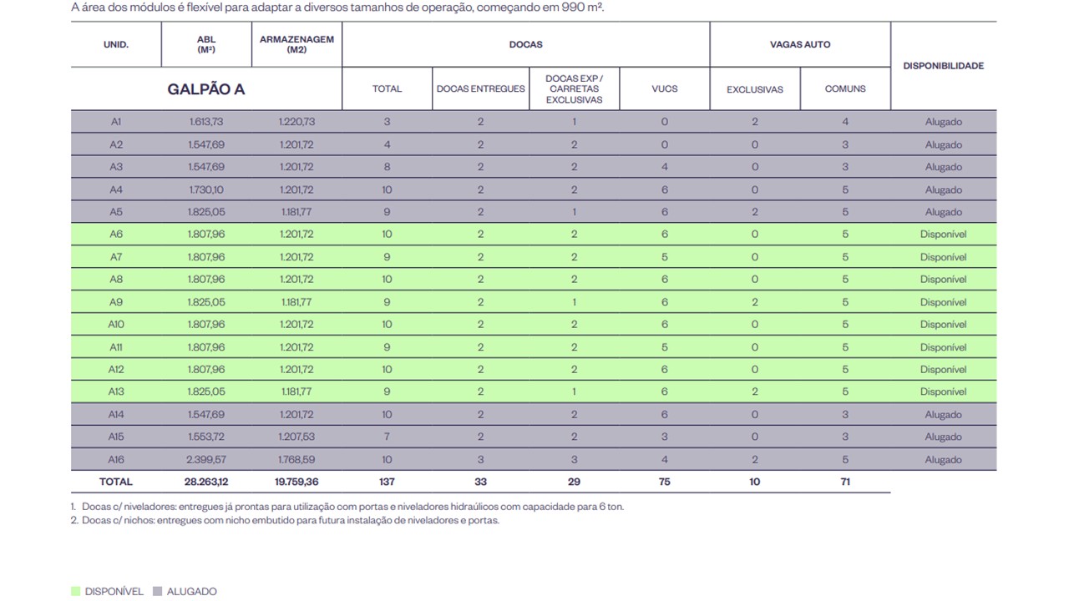Select the ARMAZENAGEM (M2) column header
This screenshot has width=1069, height=601.
point(296,44)
